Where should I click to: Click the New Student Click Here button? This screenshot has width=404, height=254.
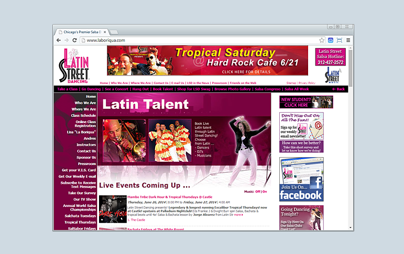click(307, 102)
